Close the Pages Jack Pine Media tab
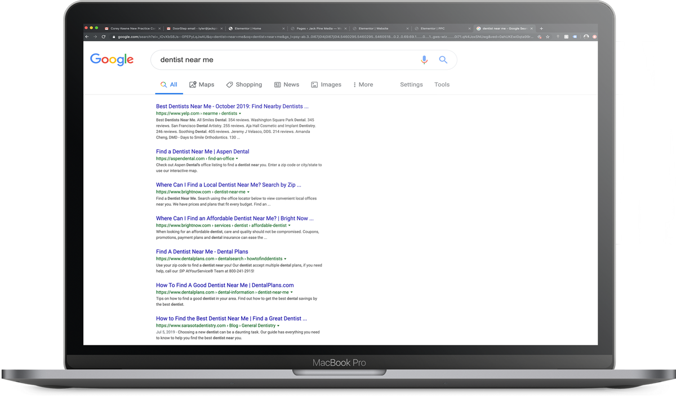 pos(345,28)
